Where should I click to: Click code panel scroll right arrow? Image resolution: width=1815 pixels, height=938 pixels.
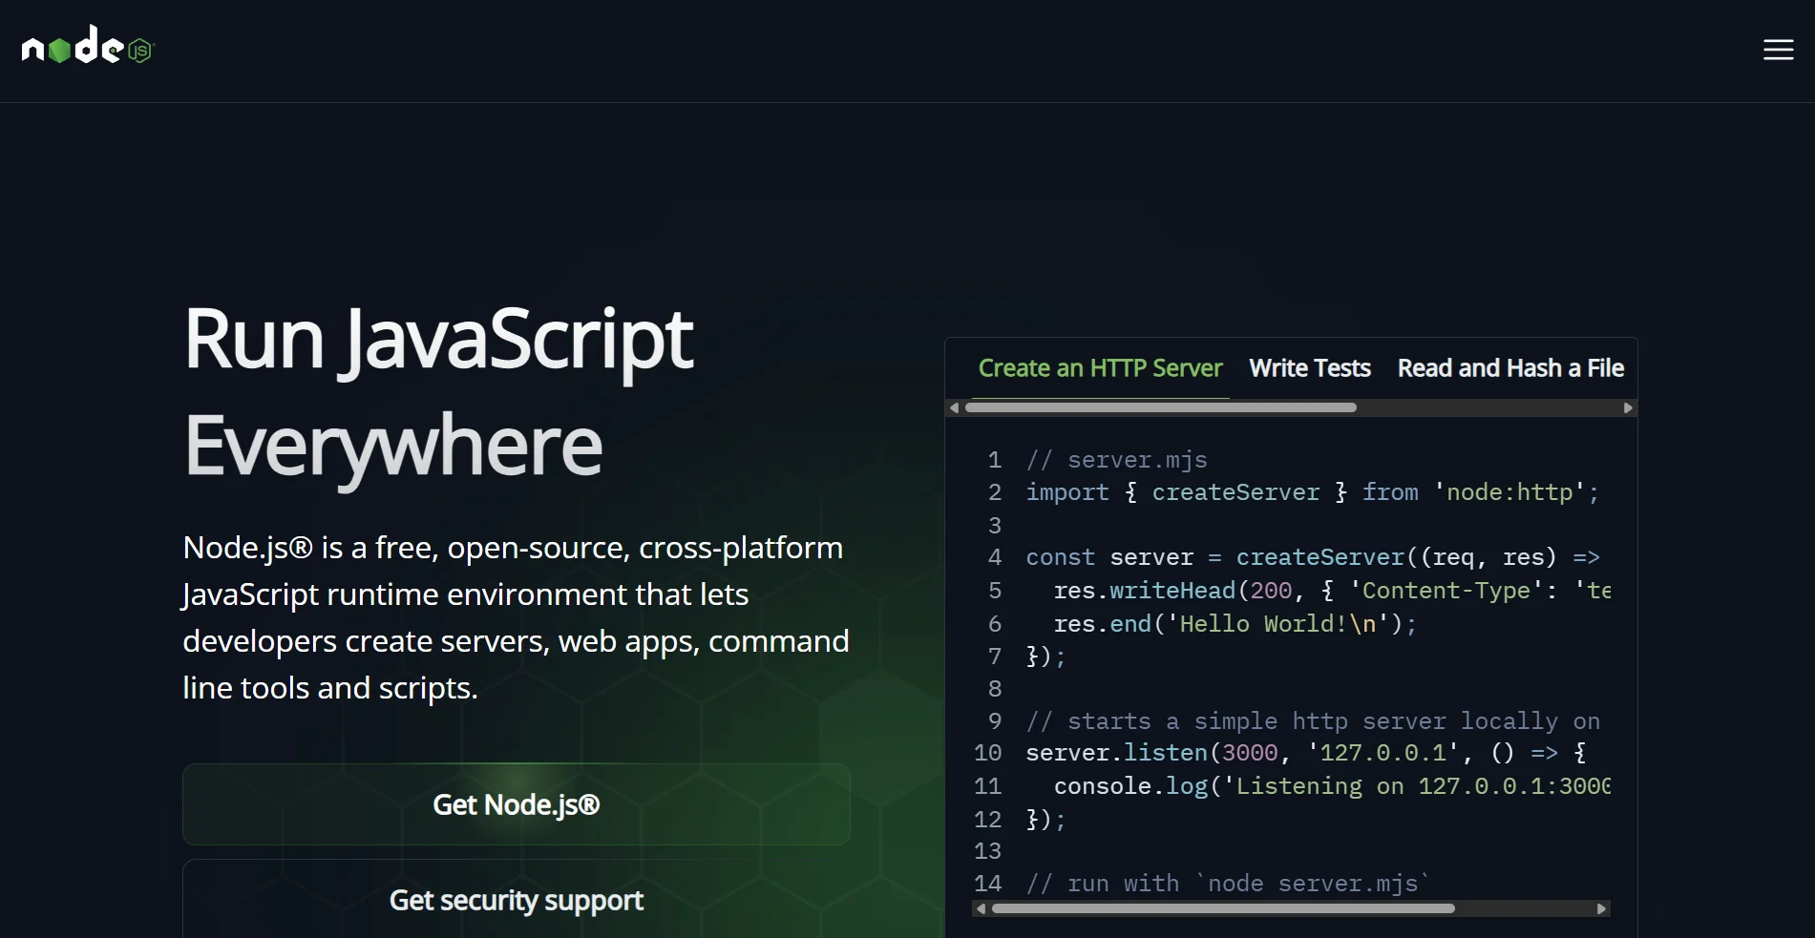(x=1601, y=908)
